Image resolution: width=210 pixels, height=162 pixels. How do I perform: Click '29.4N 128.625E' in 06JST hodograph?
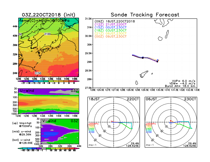(x=190, y=145)
